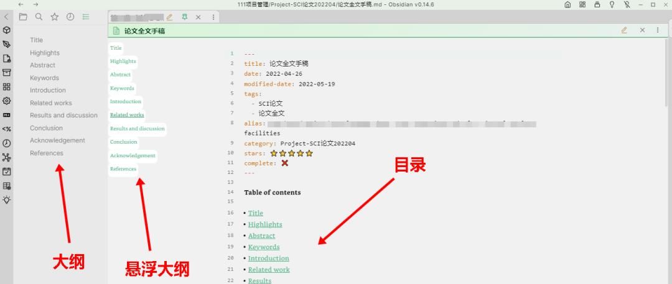Open more options in note header

(x=658, y=30)
